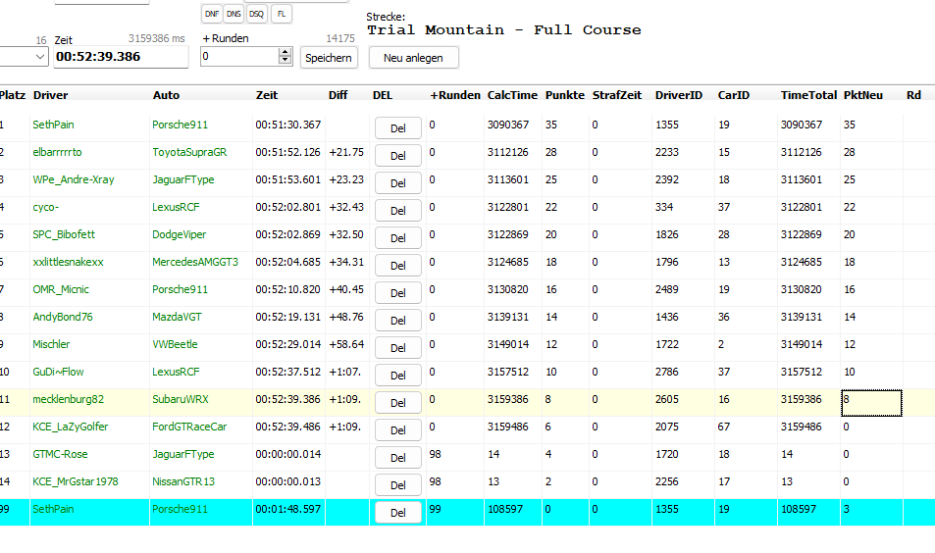Click the Punkte column header

point(564,95)
